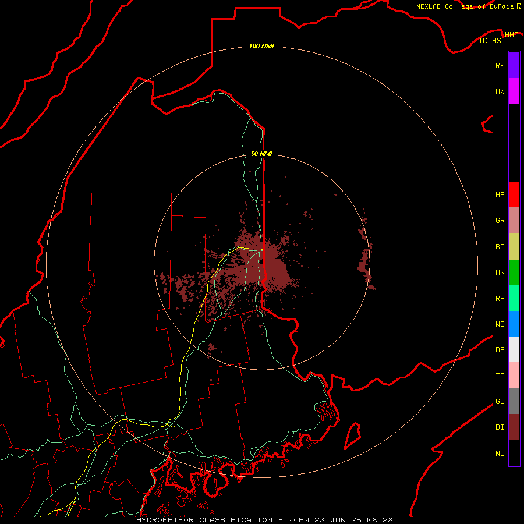Click the HHC product code text
This screenshot has width=524, height=524.
click(511, 35)
